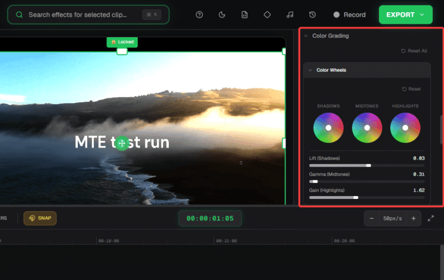Screen dimensions: 444x280
Task: Click the code file icon in toolbar
Action: [x=244, y=15]
